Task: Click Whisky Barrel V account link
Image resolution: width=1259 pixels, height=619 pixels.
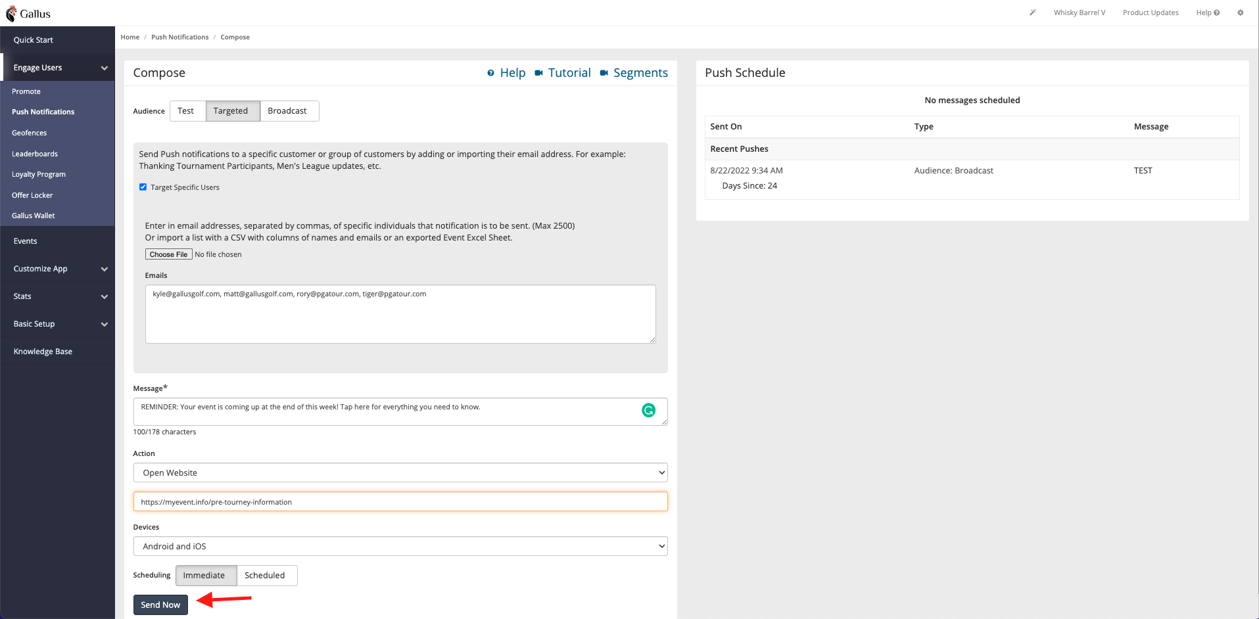Action: pyautogui.click(x=1080, y=12)
